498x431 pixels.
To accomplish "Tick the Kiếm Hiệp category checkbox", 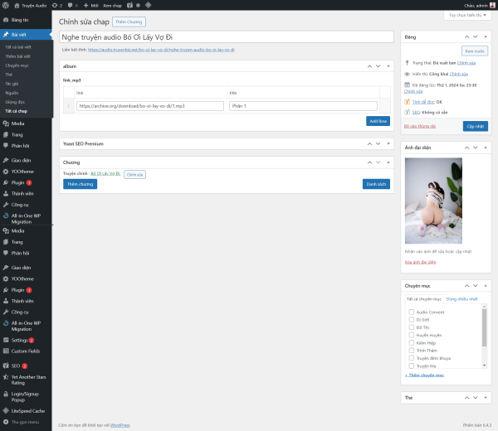I will [412, 341].
